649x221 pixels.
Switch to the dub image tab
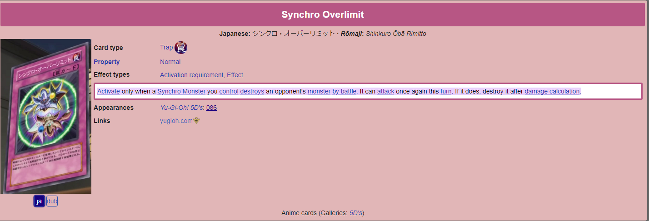(52, 201)
